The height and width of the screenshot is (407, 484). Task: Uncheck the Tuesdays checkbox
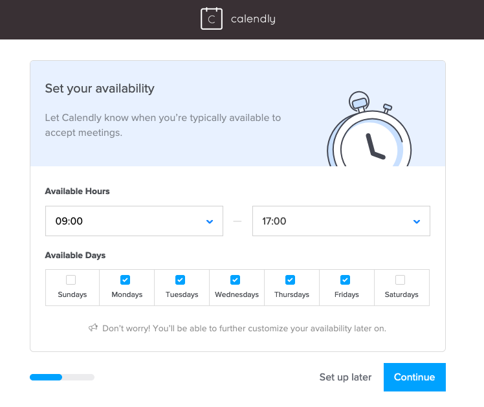(x=181, y=280)
